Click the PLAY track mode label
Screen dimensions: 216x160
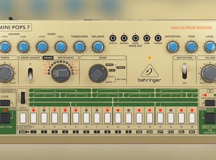coord(112,70)
